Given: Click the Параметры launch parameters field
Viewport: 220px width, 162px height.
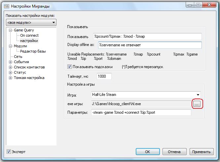Looking at the screenshot, I should (141, 112).
